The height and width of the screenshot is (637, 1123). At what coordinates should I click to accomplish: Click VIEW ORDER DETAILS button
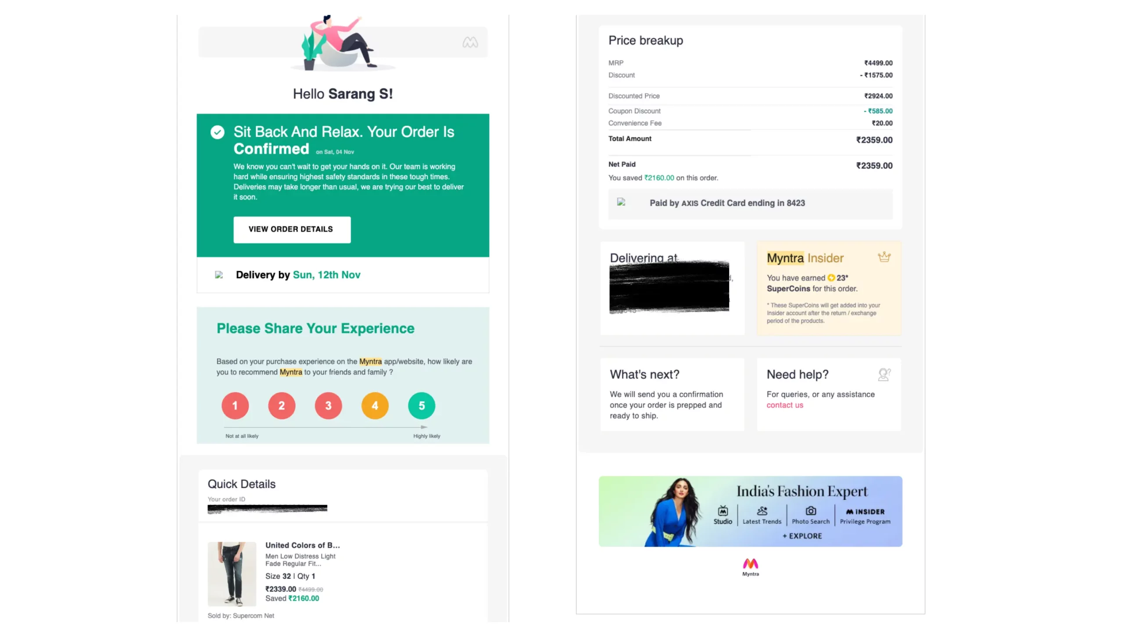click(291, 229)
